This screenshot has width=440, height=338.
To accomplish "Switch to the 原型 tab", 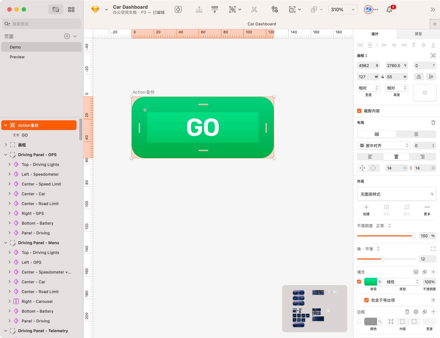I will 418,34.
